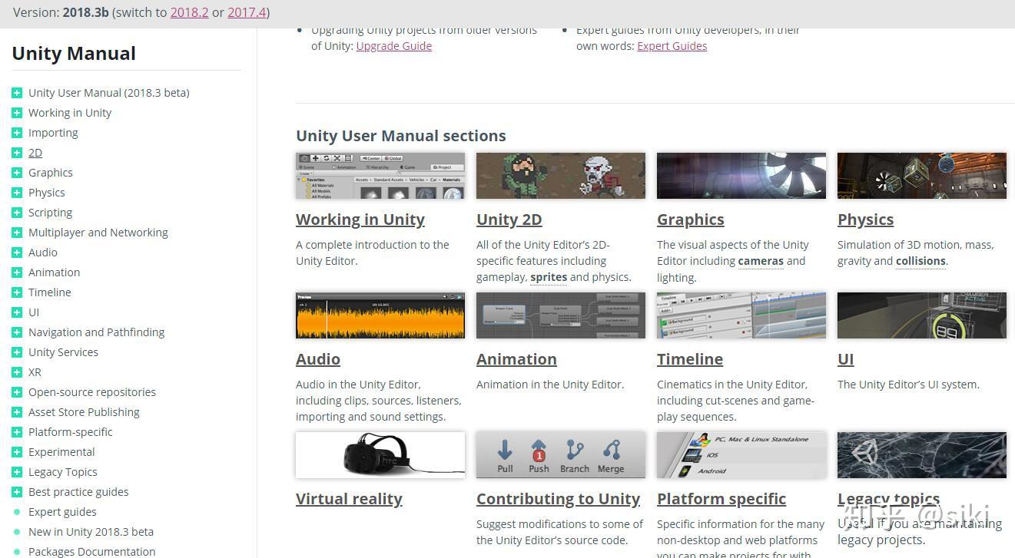
Task: Expand the UI sidebar plus icon
Action: click(x=17, y=312)
